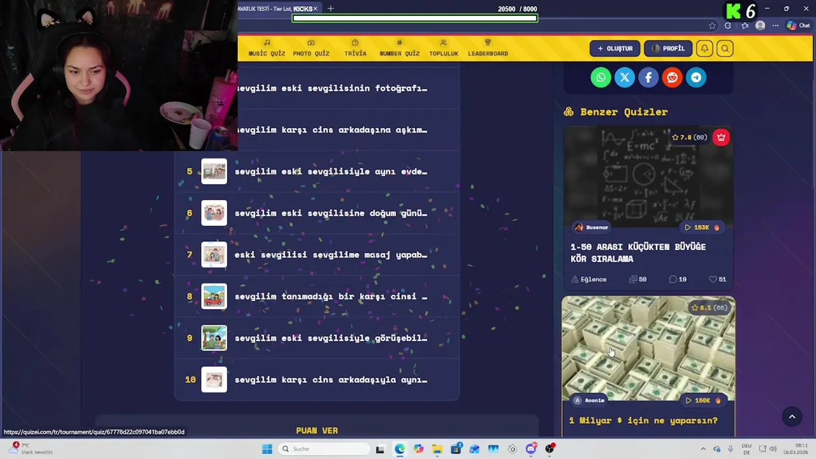Screen dimensions: 816x459
Task: Open browser extensions puzzle icon
Action: click(728, 25)
